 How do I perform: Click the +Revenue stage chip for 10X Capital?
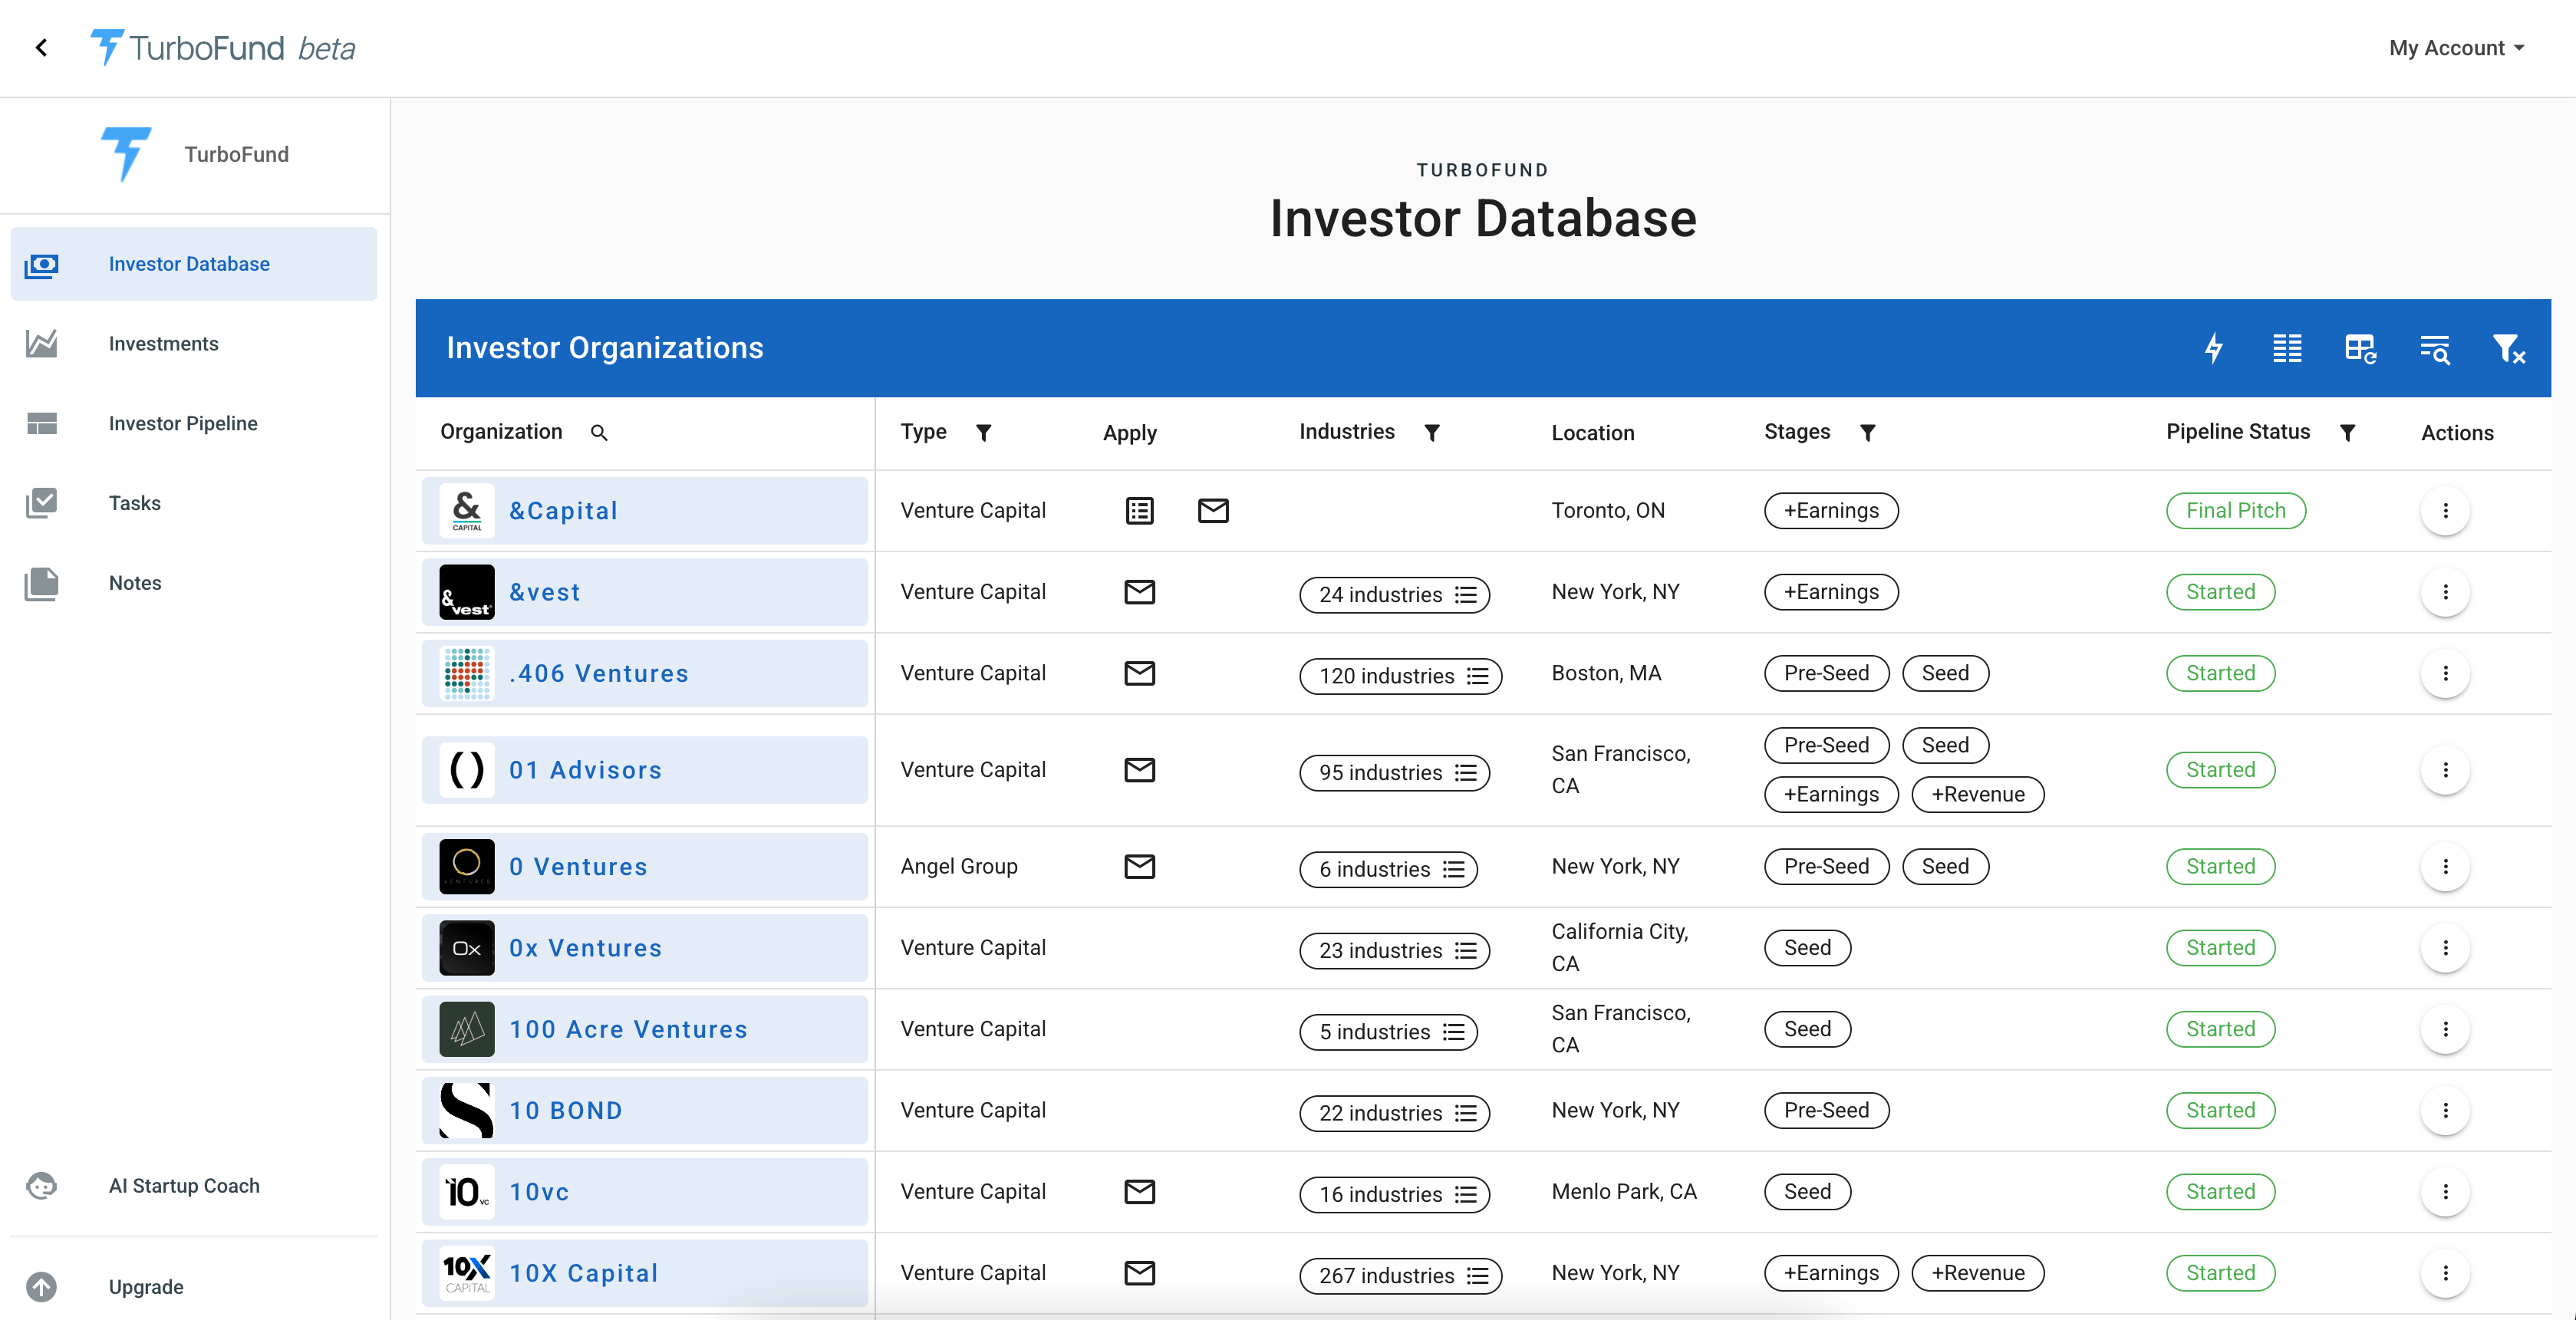point(1978,1273)
